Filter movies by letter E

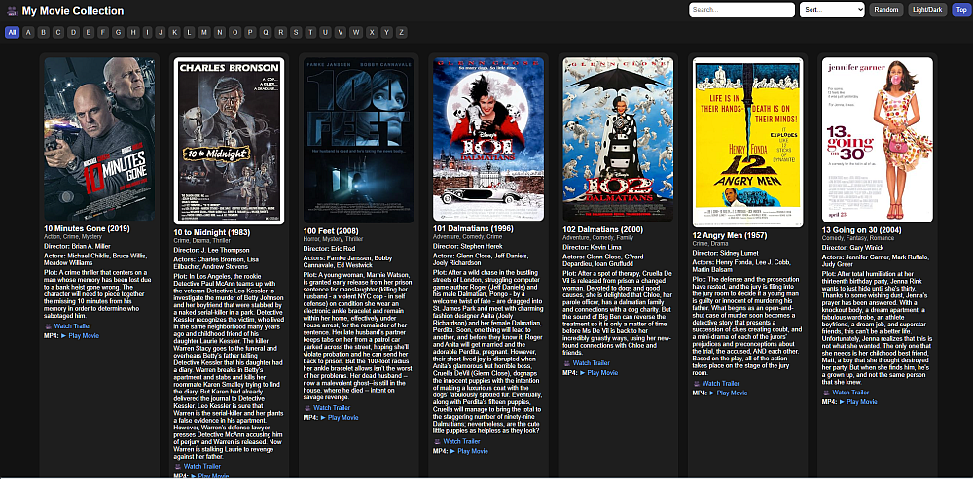pos(89,33)
